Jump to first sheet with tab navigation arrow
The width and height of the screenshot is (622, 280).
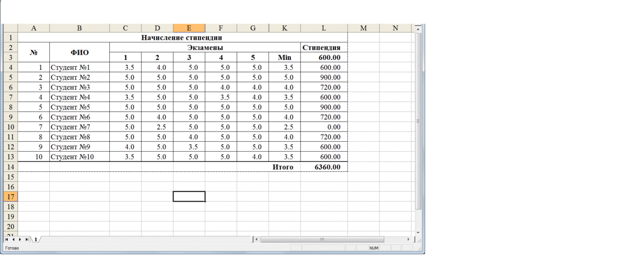[6, 240]
